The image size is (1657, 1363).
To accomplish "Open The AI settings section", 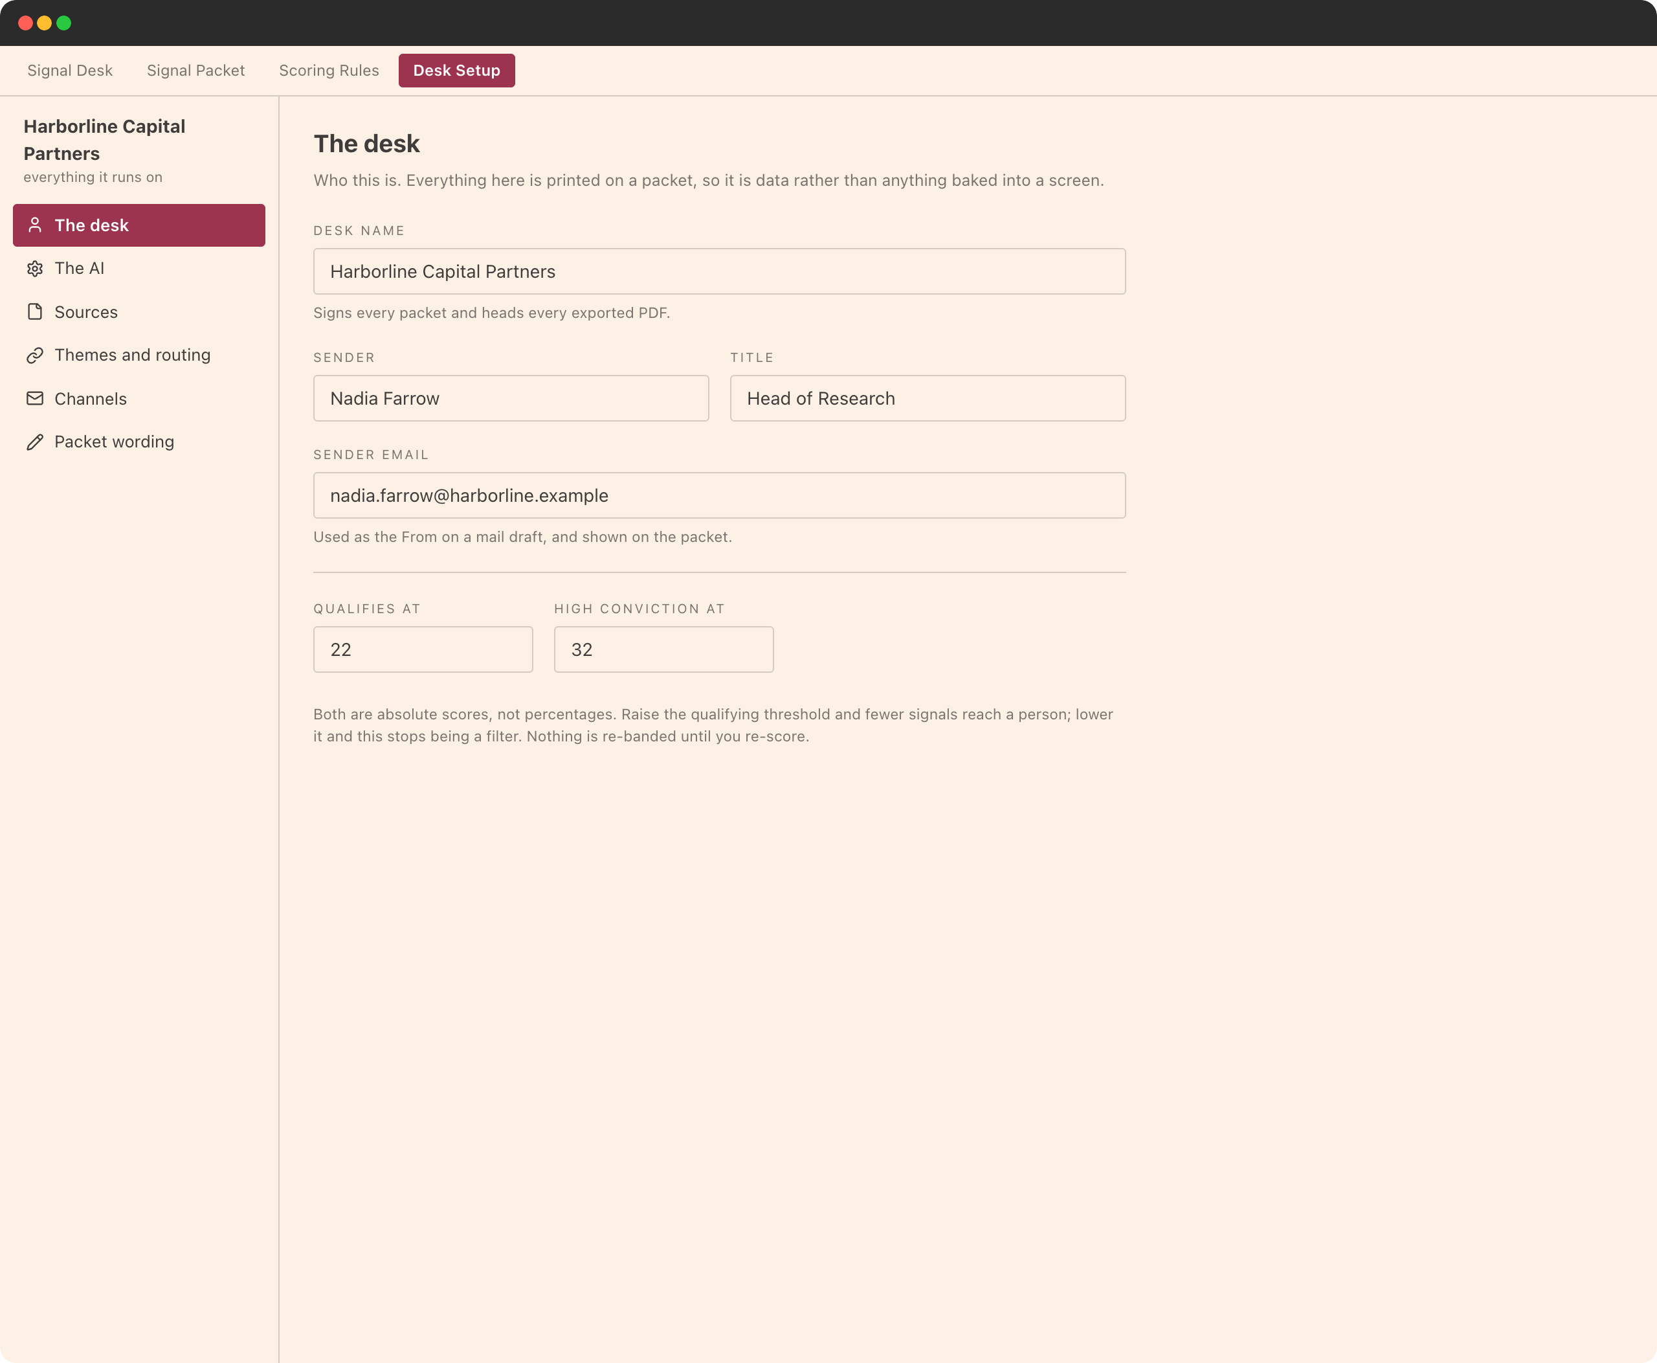I will click(139, 269).
